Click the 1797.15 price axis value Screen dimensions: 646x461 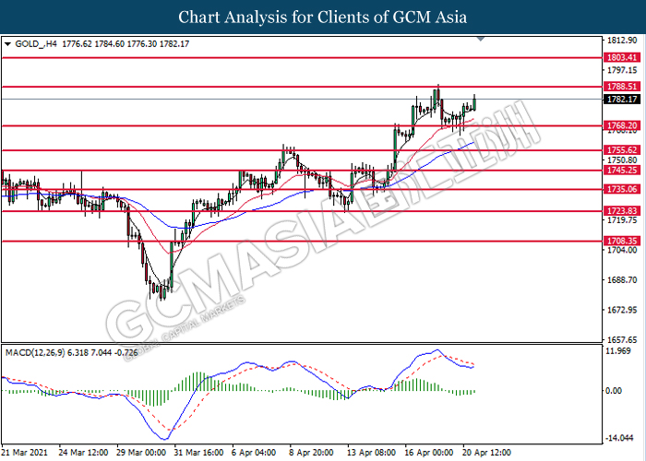[x=622, y=70]
